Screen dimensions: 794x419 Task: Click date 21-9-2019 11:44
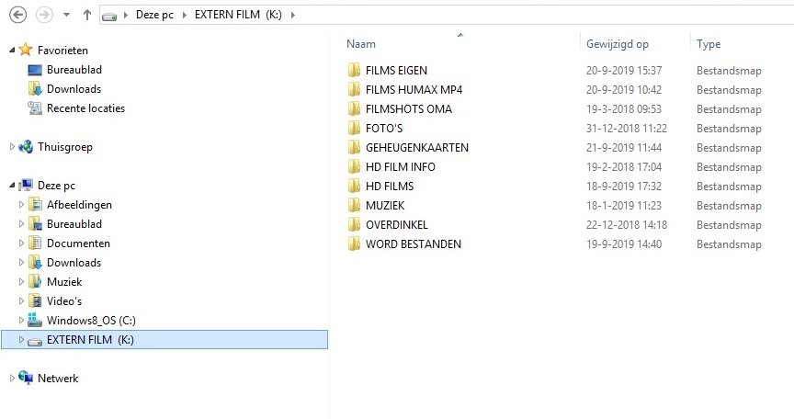[624, 148]
